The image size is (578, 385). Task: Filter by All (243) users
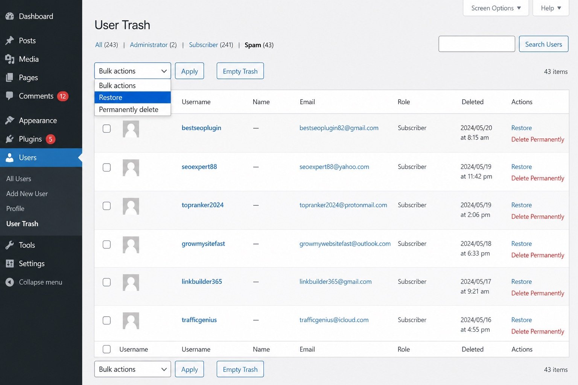(106, 45)
